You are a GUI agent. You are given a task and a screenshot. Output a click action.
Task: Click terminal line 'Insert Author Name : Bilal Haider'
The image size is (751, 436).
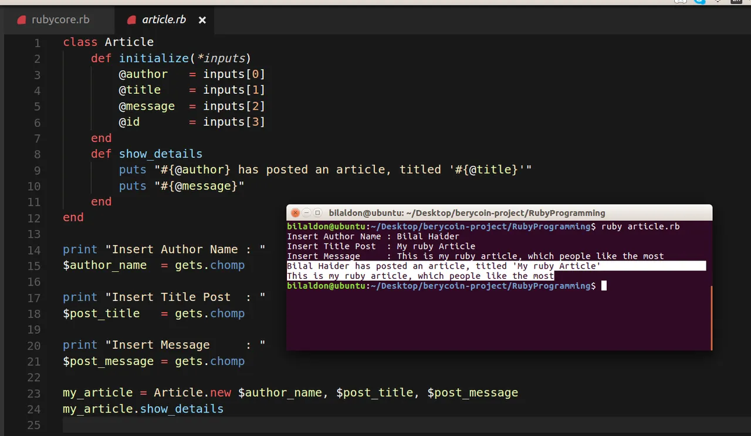(x=373, y=236)
